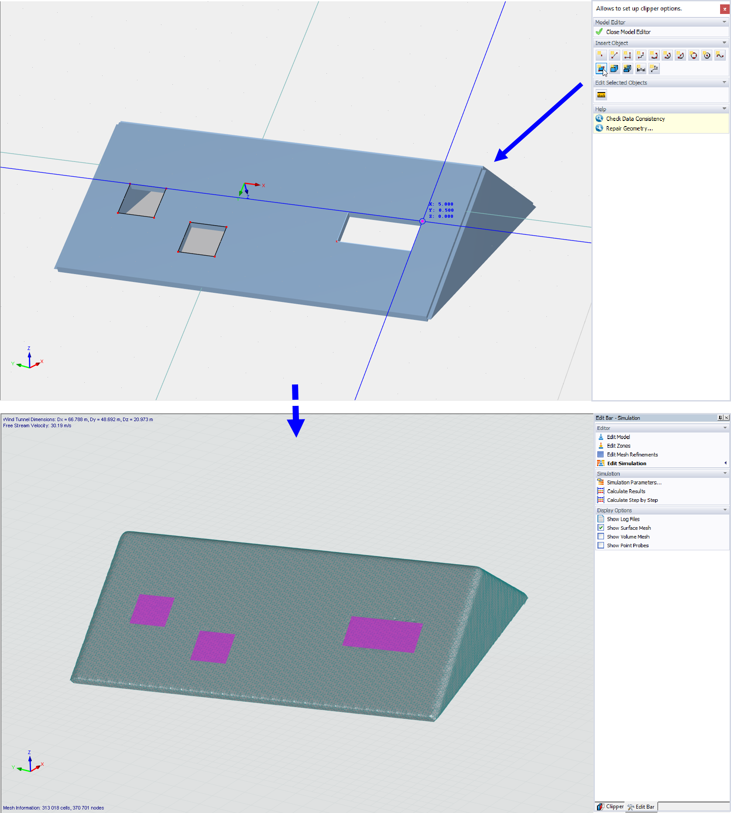This screenshot has width=731, height=813.
Task: Enable Show Point Probes checkbox
Action: tap(601, 545)
